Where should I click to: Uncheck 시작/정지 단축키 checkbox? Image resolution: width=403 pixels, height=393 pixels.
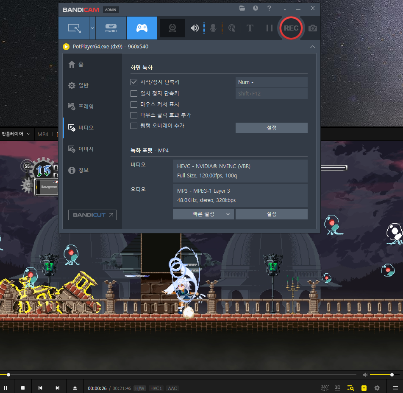click(134, 82)
